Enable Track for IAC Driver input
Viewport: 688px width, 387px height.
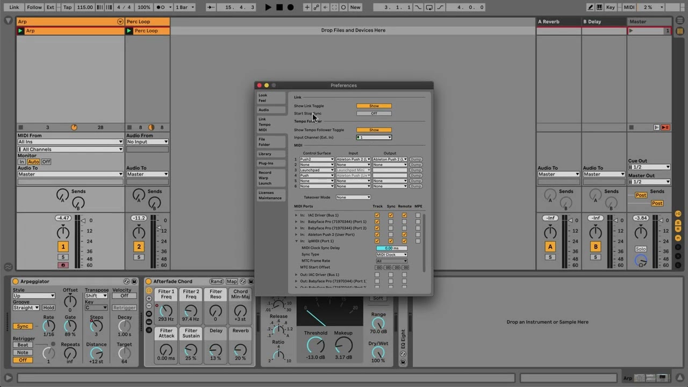click(377, 215)
